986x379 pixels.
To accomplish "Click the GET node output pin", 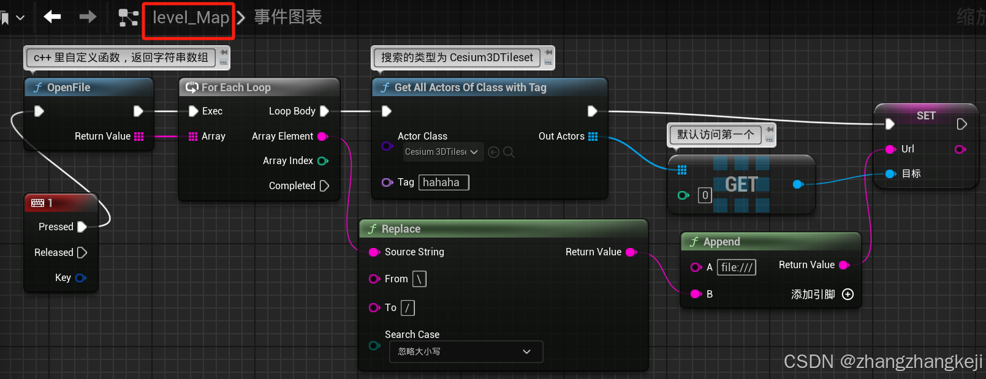I will (798, 184).
